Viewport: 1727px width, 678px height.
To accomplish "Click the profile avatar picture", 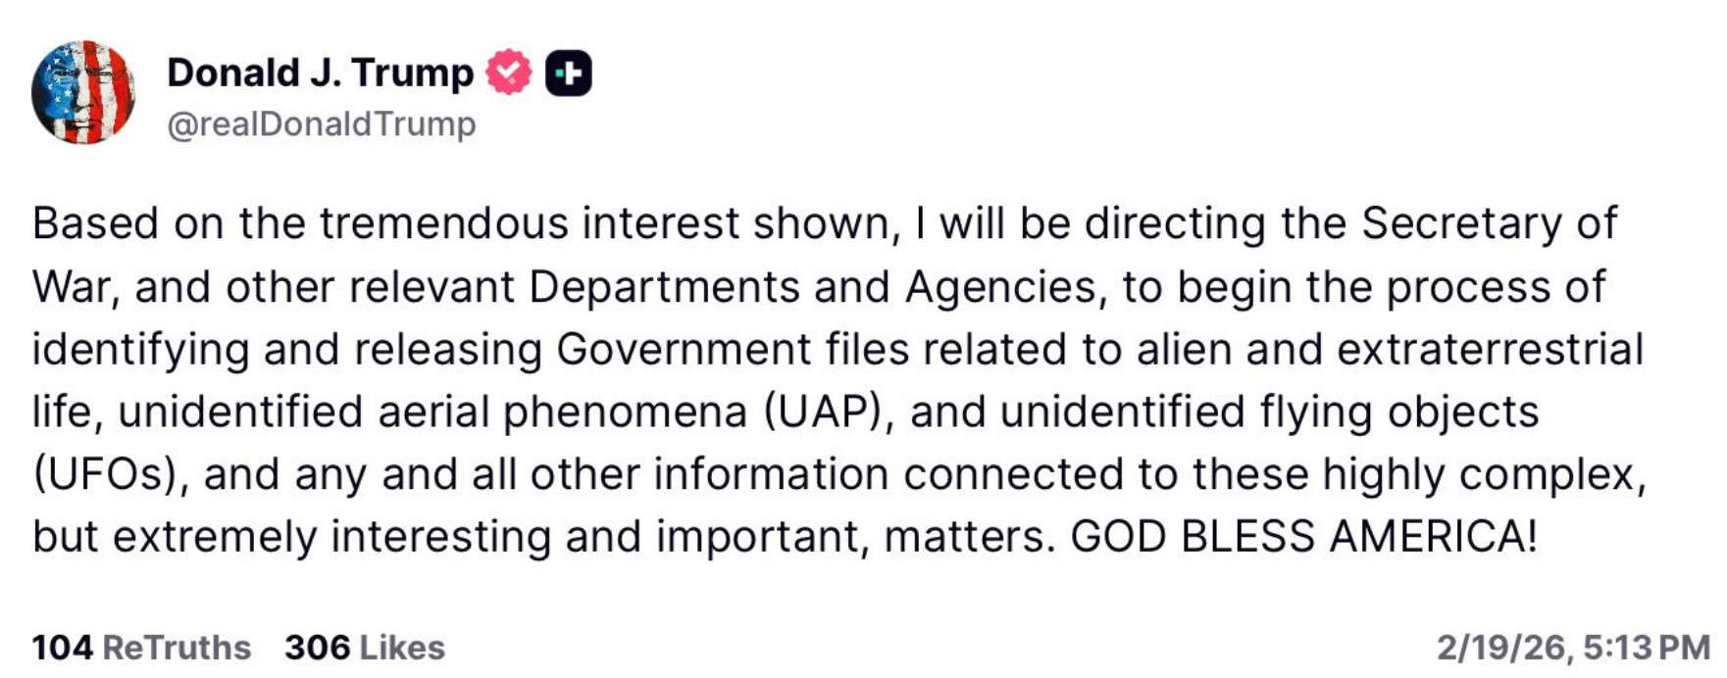I will tap(83, 92).
